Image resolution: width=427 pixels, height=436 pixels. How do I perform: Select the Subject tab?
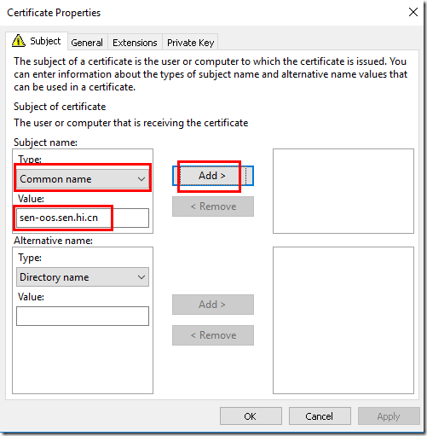37,41
